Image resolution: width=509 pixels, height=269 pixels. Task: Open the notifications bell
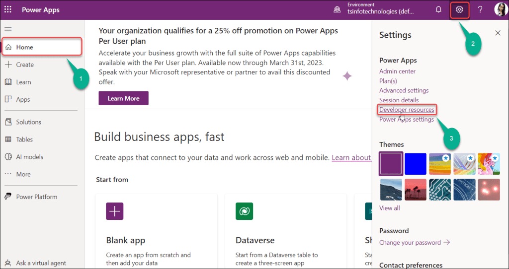point(438,9)
